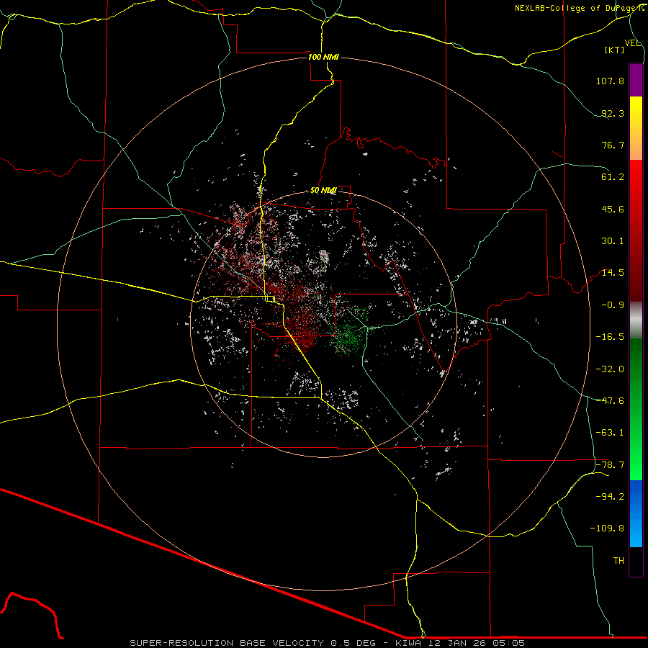648x648 pixels.
Task: Click the VEL legend title
Action: click(632, 43)
